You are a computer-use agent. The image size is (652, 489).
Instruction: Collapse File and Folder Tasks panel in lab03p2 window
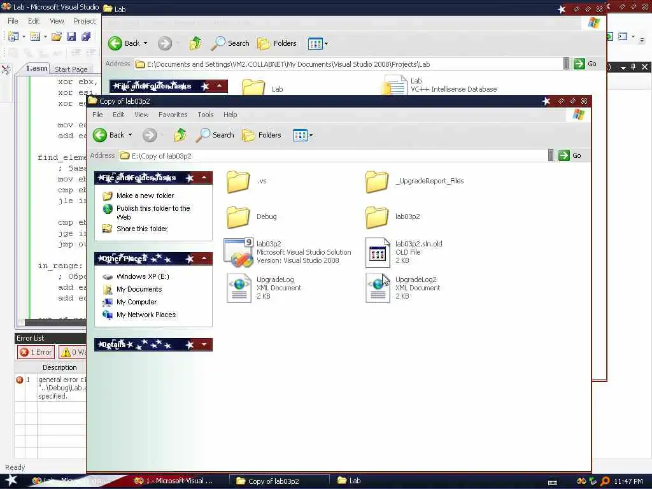pyautogui.click(x=204, y=178)
